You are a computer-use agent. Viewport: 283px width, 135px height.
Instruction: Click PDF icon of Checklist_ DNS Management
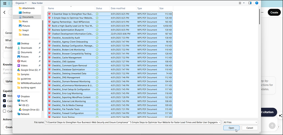[50, 77]
